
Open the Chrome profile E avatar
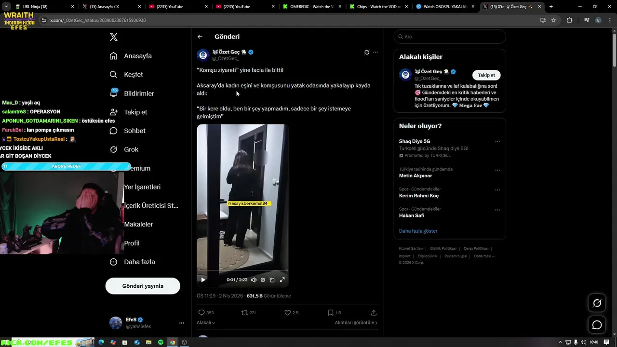point(598,20)
